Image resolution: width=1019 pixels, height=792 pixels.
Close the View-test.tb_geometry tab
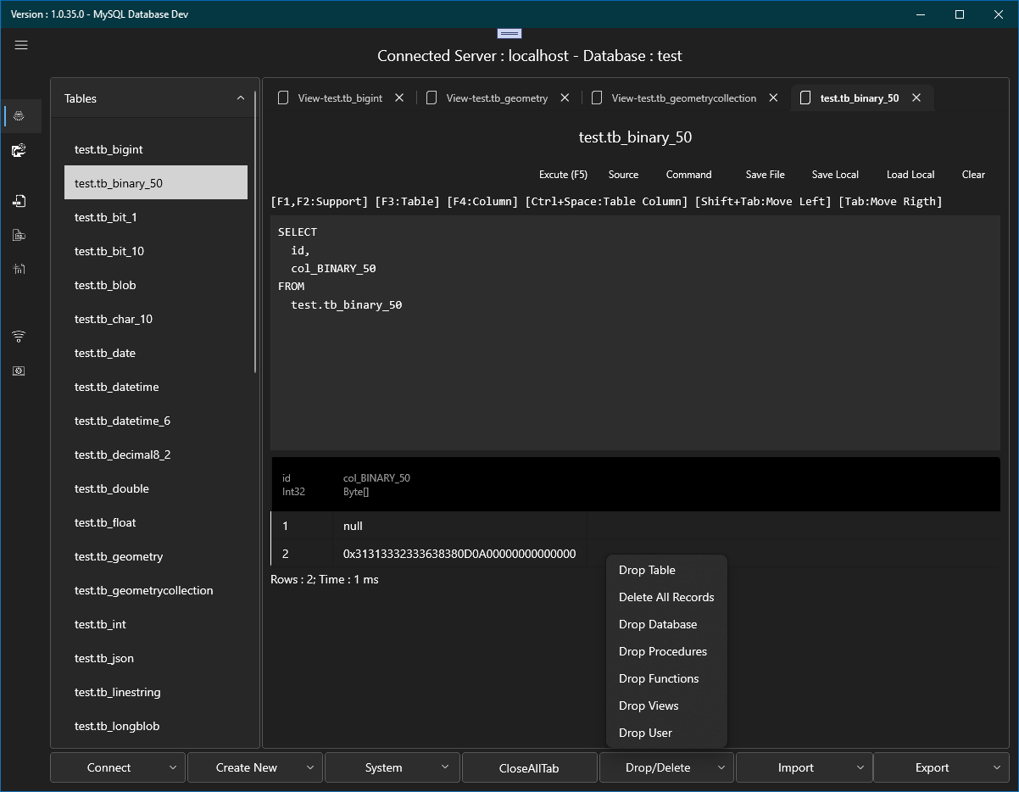(x=565, y=98)
